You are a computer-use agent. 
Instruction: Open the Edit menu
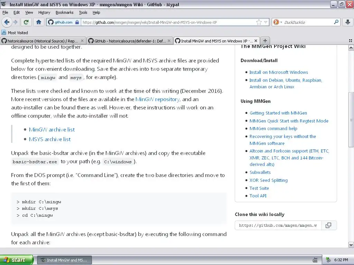[17, 12]
